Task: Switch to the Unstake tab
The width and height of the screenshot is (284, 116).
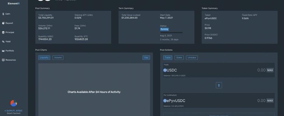Action: (x=192, y=58)
